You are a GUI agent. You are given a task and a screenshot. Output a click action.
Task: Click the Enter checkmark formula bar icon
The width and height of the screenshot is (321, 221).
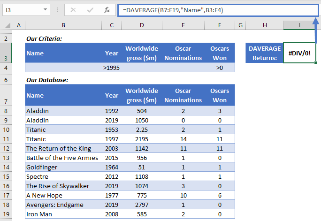coord(90,10)
